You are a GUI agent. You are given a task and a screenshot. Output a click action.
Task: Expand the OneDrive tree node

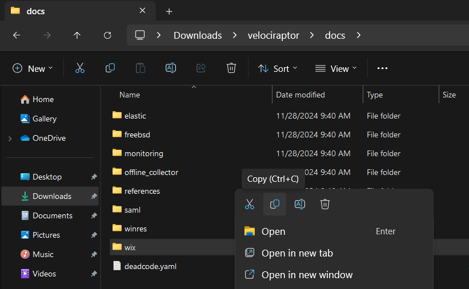click(10, 139)
